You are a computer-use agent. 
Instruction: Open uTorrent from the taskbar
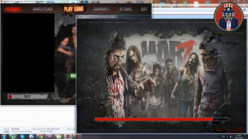point(13,136)
